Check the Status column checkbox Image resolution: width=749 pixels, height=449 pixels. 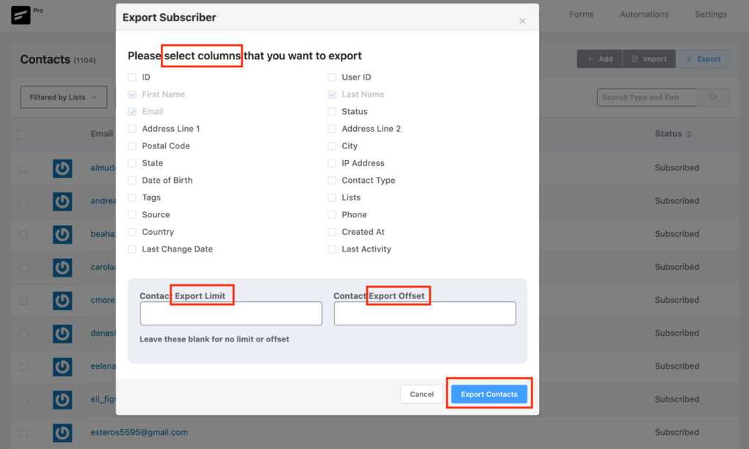[332, 112]
